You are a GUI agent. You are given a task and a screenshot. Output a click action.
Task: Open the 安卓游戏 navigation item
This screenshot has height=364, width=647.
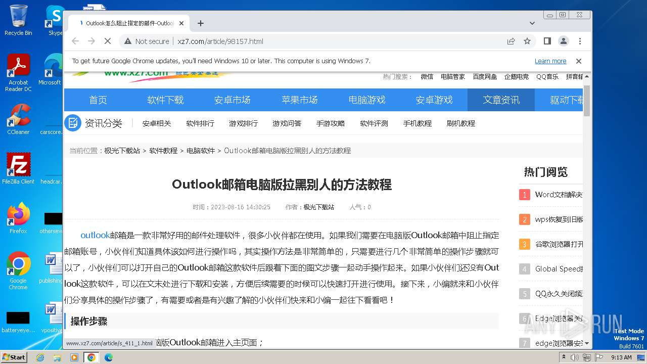434,100
